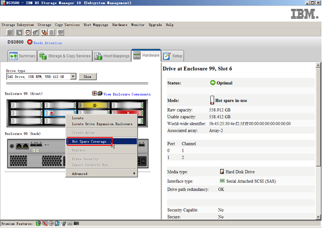Click the SAS interface type icon

click(222, 181)
